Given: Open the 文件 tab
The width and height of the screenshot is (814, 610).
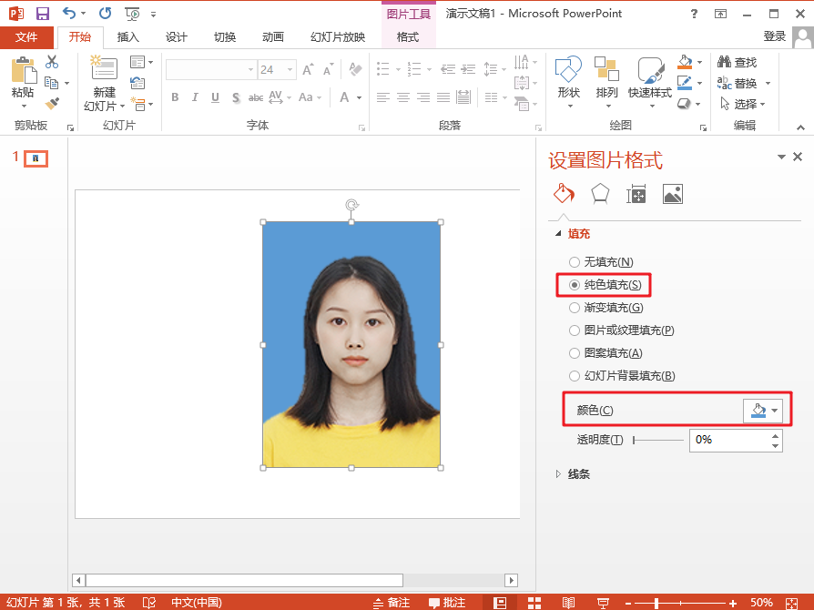Looking at the screenshot, I should [x=26, y=36].
